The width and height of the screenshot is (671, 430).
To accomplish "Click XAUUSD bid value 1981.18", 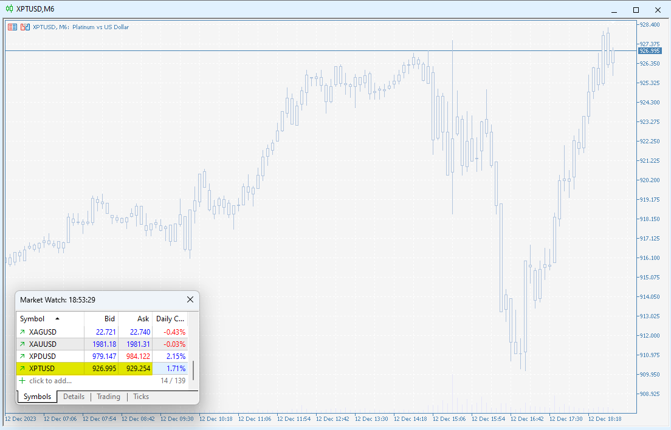I will coord(104,344).
